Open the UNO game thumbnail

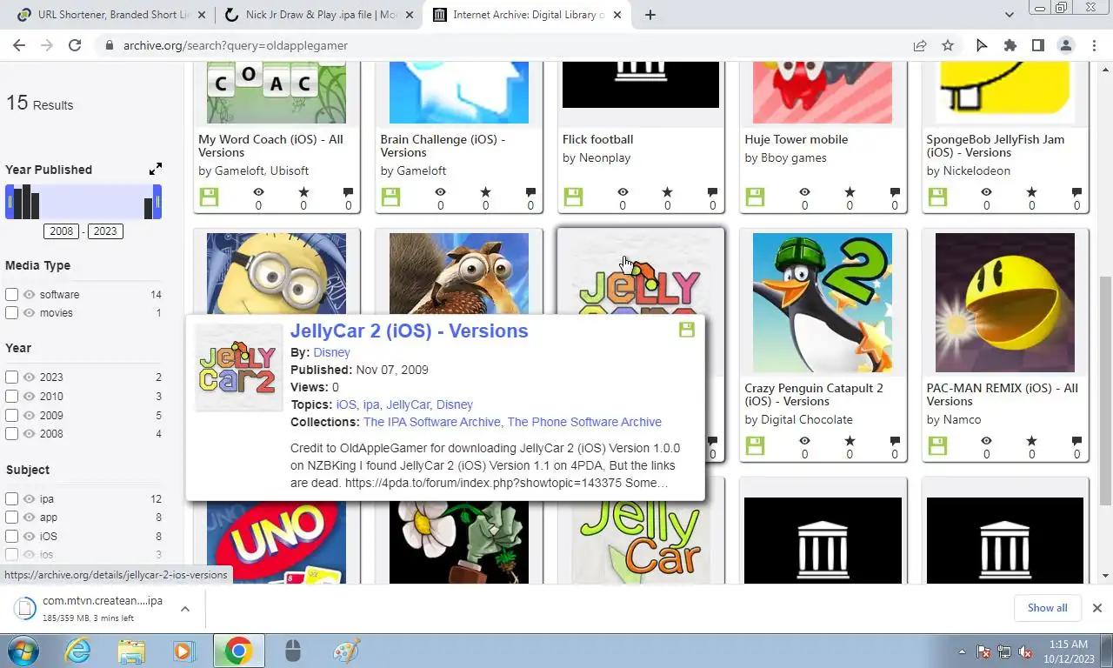point(277,540)
